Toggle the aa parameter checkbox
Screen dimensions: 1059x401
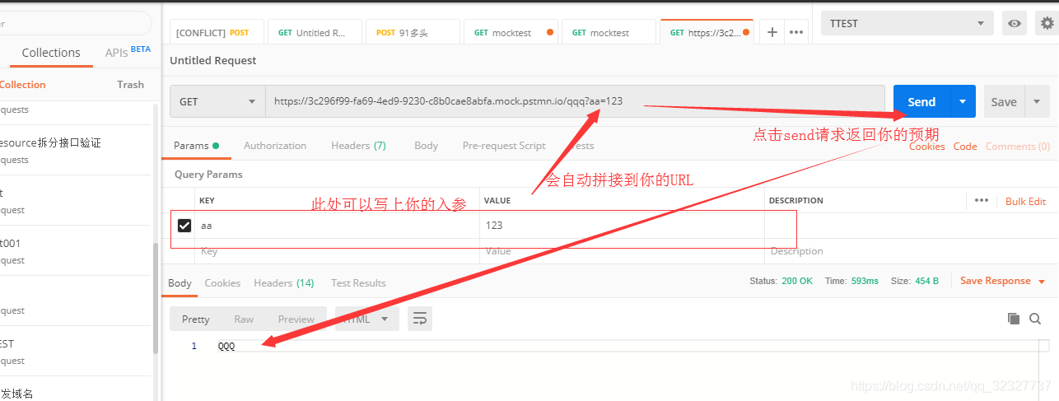184,225
